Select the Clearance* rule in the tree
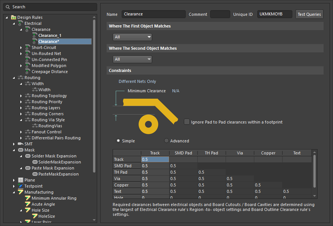The width and height of the screenshot is (333, 226). click(x=64, y=41)
